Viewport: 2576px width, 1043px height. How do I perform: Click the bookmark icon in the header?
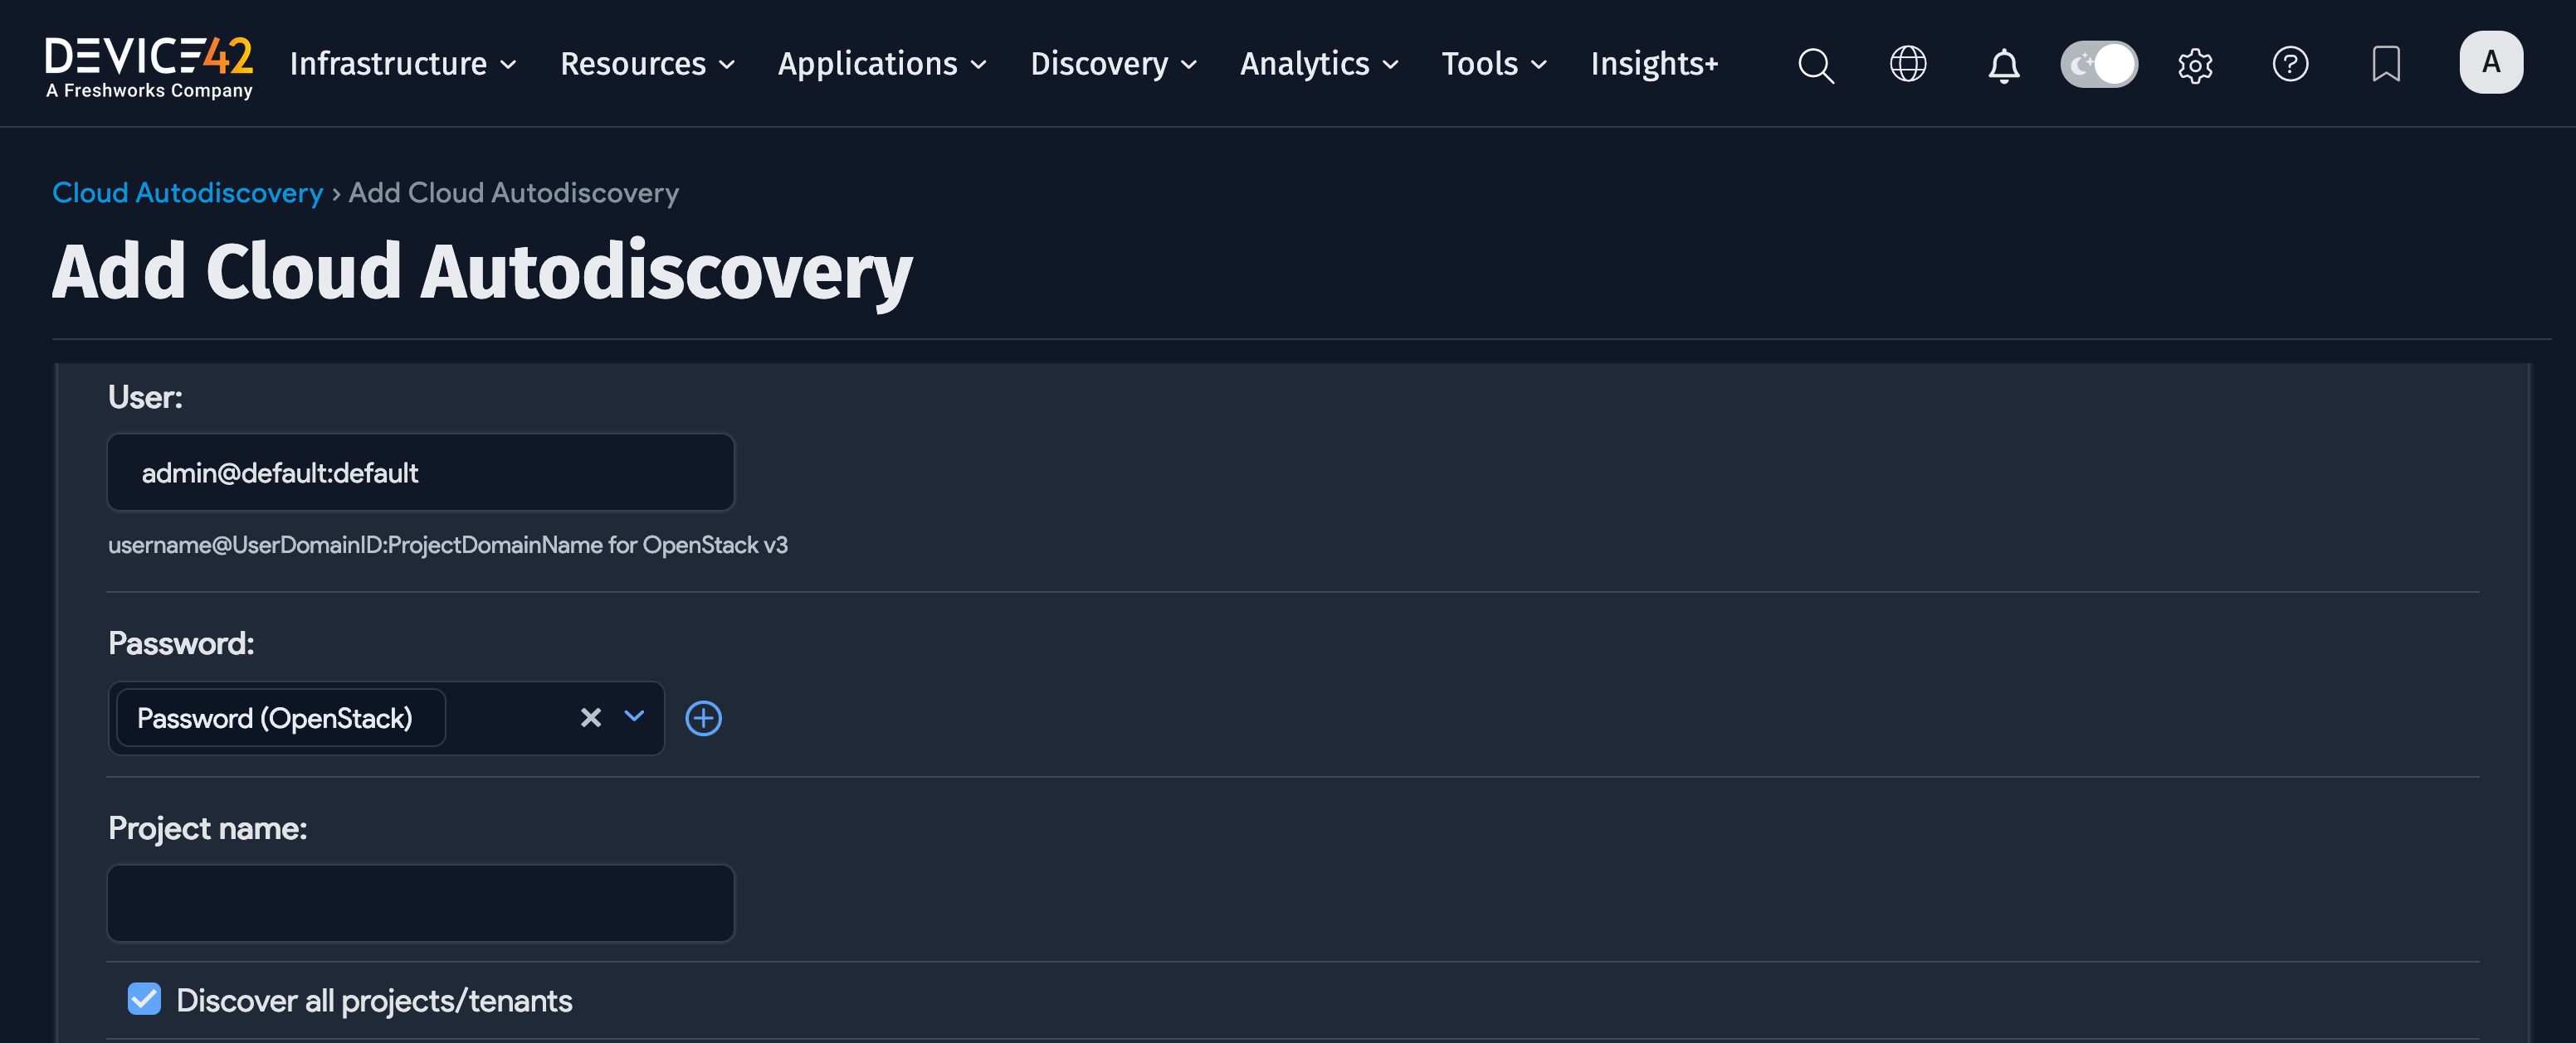pyautogui.click(x=2386, y=64)
